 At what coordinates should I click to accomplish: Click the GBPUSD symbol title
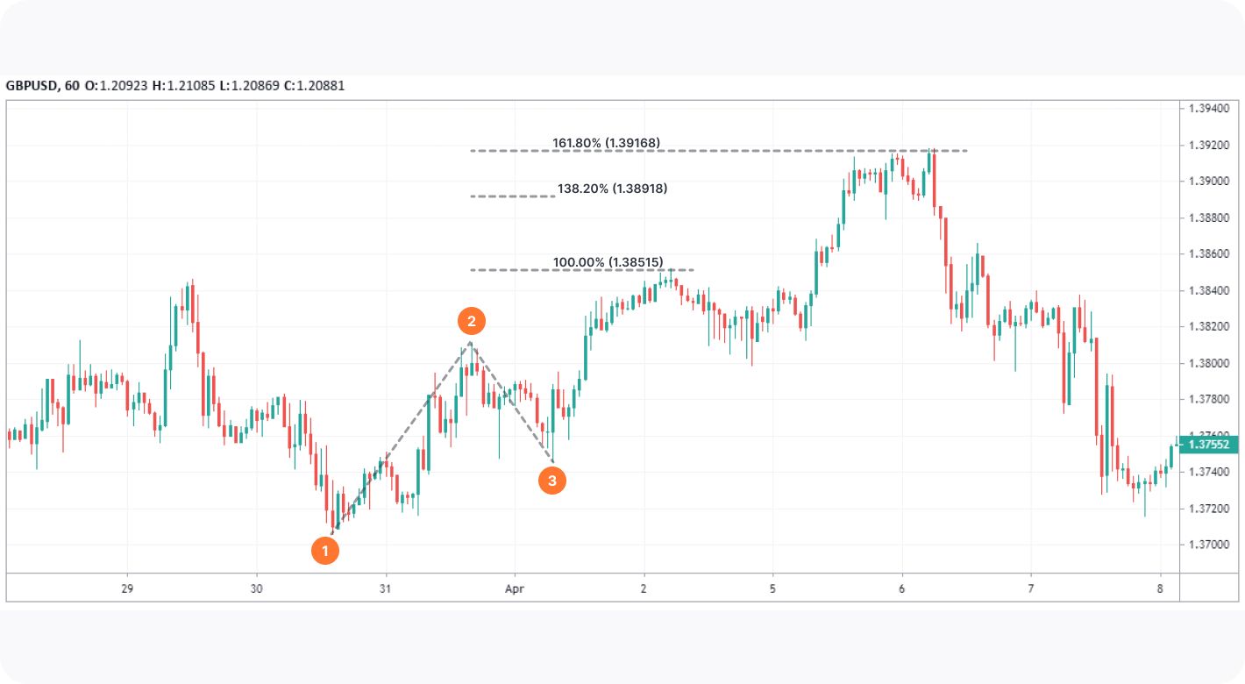coord(32,86)
